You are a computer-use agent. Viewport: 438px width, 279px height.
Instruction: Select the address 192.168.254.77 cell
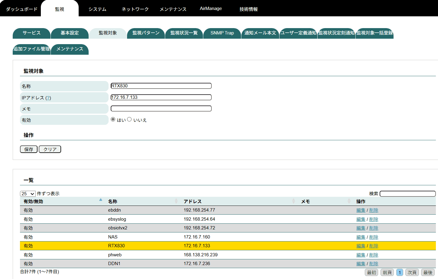(x=199, y=210)
